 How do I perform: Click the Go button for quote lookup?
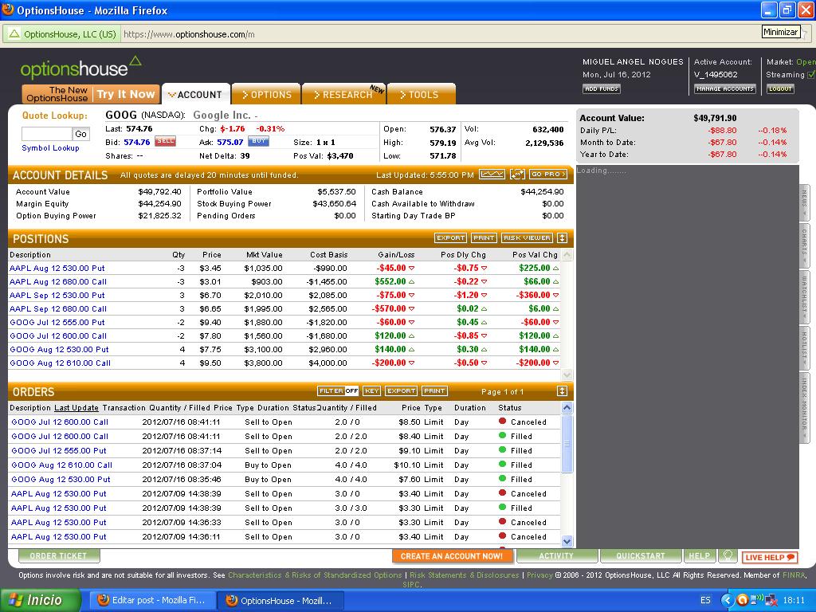tap(80, 134)
